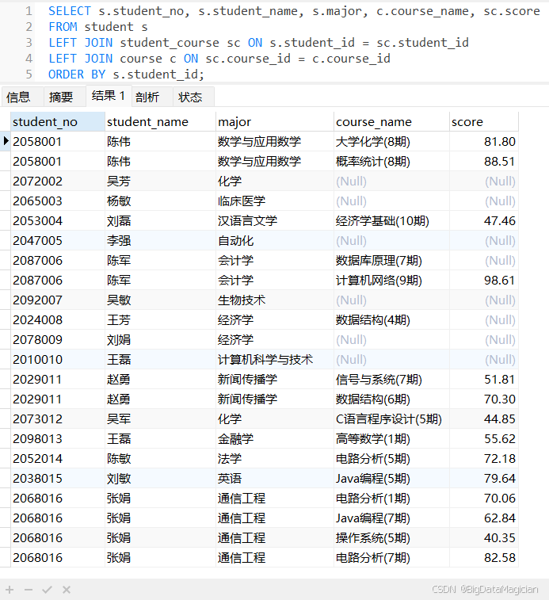Select score cell 98.61
Viewport: 549px width, 600px height.
(483, 280)
